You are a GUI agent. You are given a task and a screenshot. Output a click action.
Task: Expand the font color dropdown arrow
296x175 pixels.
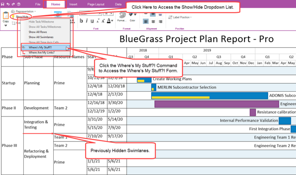112,21
